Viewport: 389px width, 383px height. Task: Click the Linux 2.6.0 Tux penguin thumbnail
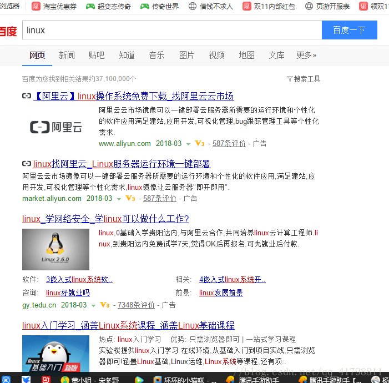(x=55, y=249)
